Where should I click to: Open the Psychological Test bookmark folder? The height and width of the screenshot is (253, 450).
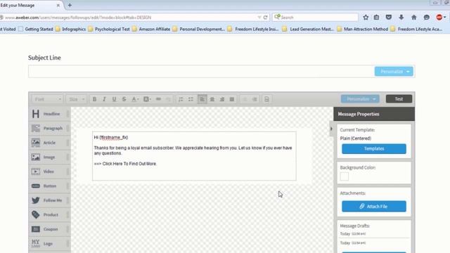click(x=109, y=29)
